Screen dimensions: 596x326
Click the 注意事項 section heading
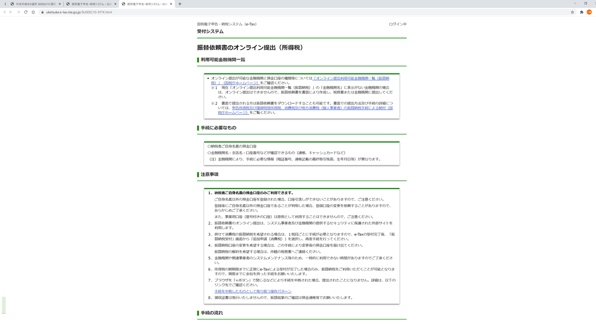click(210, 174)
